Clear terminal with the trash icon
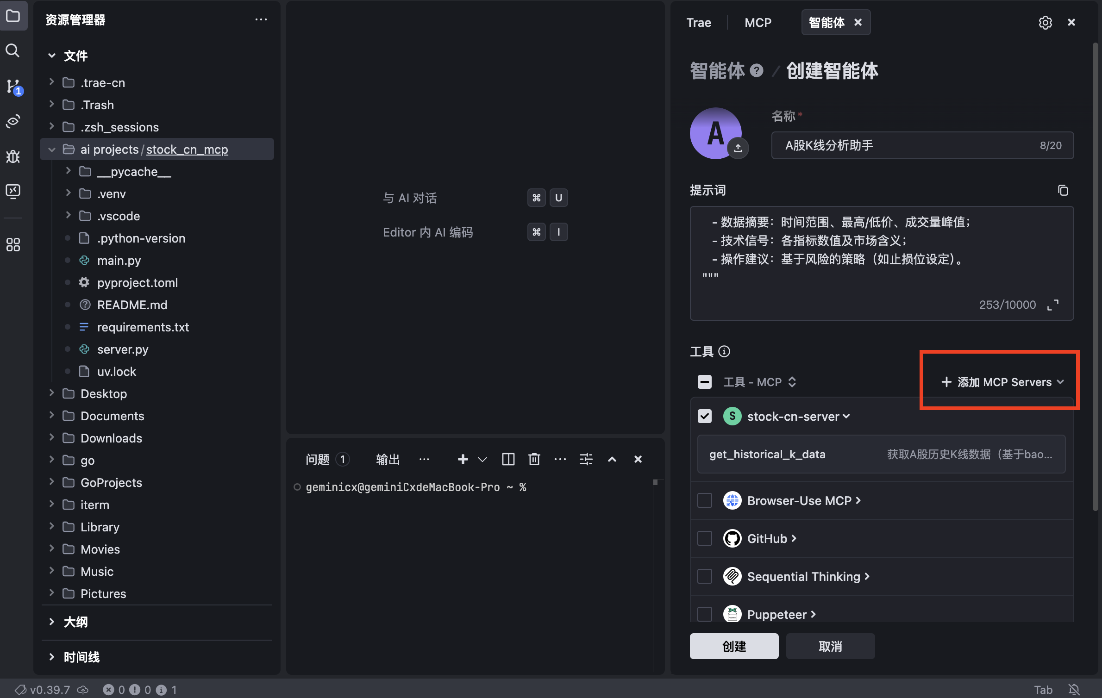This screenshot has width=1102, height=698. tap(534, 459)
